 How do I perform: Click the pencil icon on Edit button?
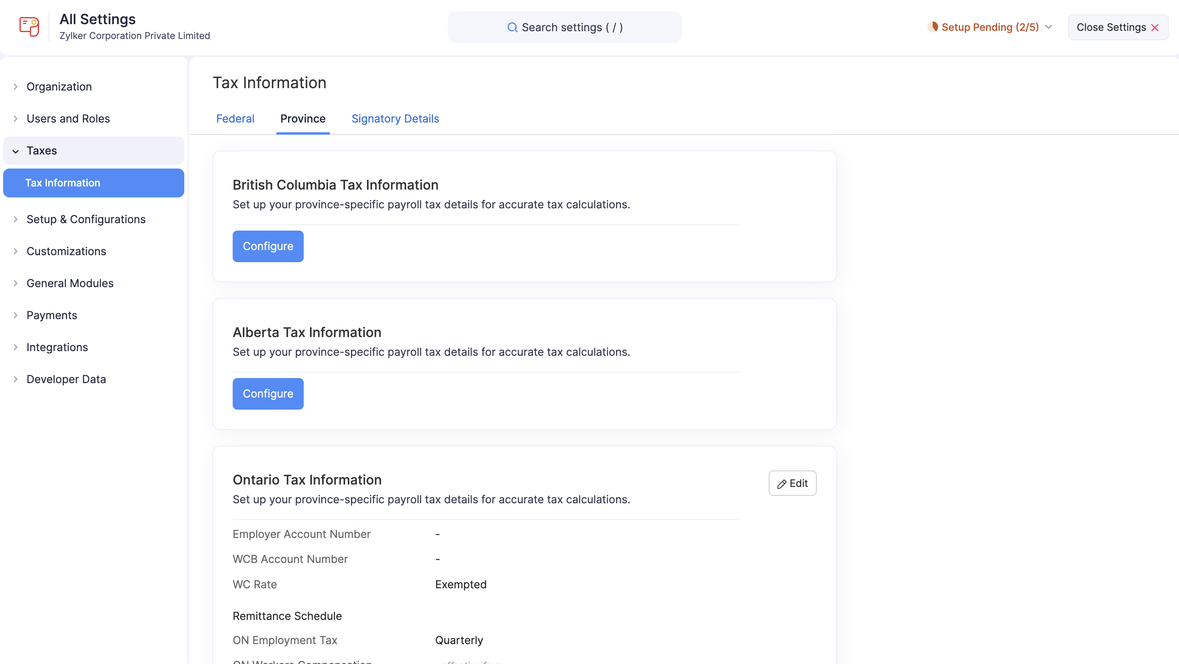coord(781,483)
